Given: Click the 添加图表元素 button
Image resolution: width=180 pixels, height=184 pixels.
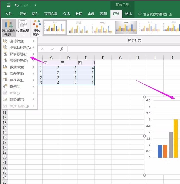Looking at the screenshot, I should (9, 28).
